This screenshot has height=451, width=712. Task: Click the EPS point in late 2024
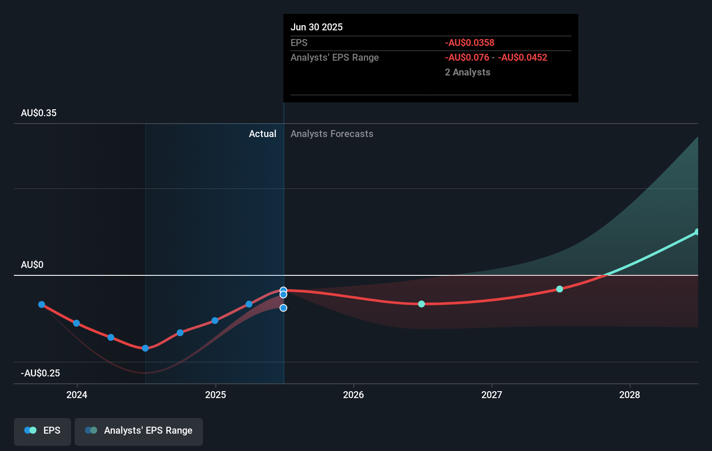pyautogui.click(x=180, y=333)
